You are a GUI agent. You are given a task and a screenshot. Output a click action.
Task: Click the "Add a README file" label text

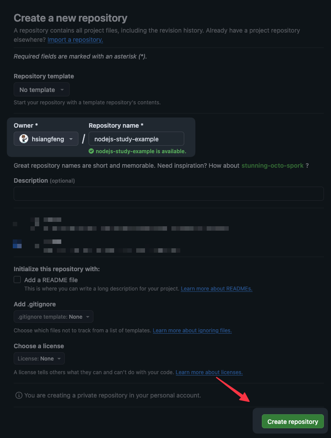51,280
